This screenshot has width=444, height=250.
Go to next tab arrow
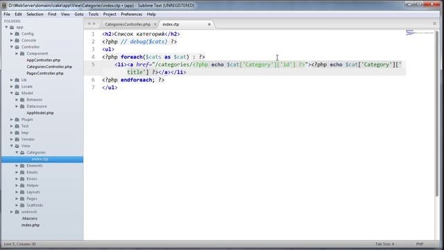coord(94,24)
